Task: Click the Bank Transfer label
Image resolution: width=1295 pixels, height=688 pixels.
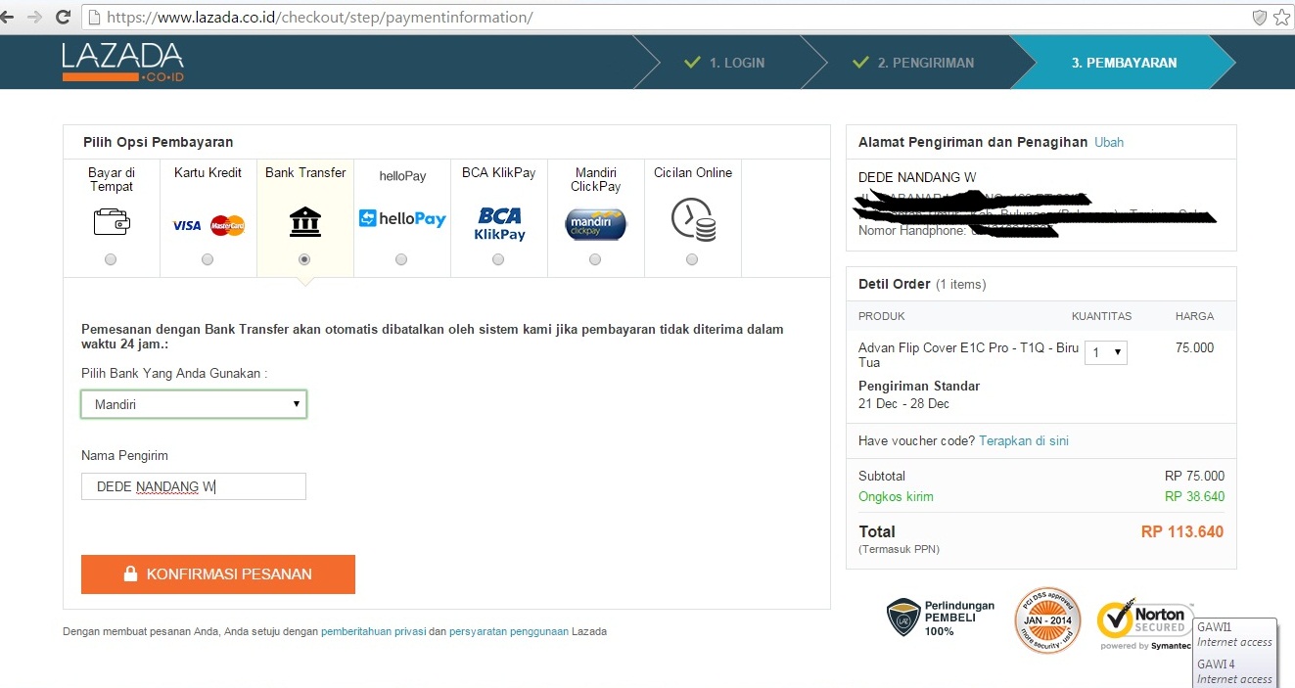Action: pyautogui.click(x=305, y=172)
